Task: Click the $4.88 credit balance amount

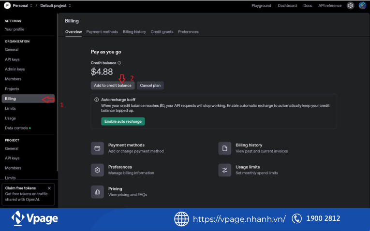Action: [x=102, y=72]
